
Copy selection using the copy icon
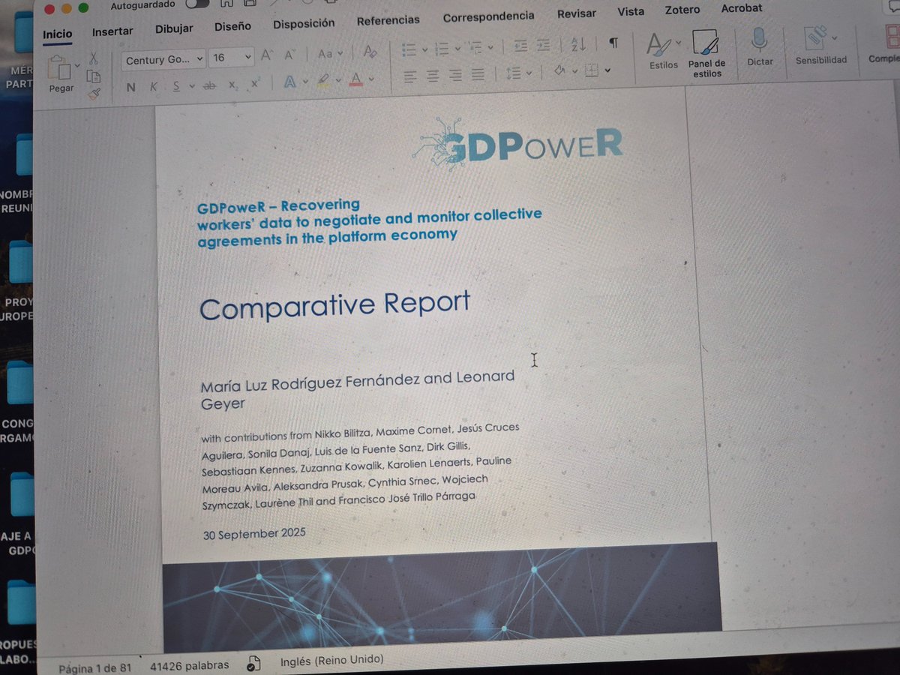(x=94, y=76)
